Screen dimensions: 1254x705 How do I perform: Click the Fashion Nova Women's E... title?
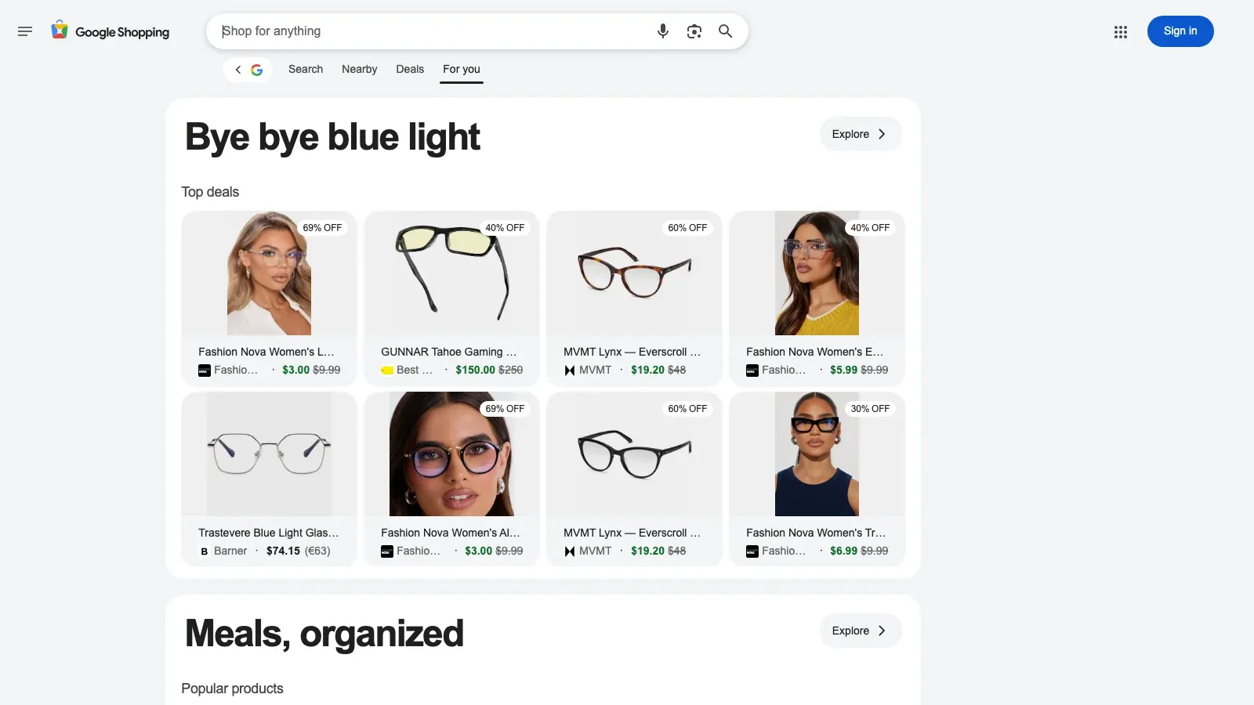[x=815, y=352]
